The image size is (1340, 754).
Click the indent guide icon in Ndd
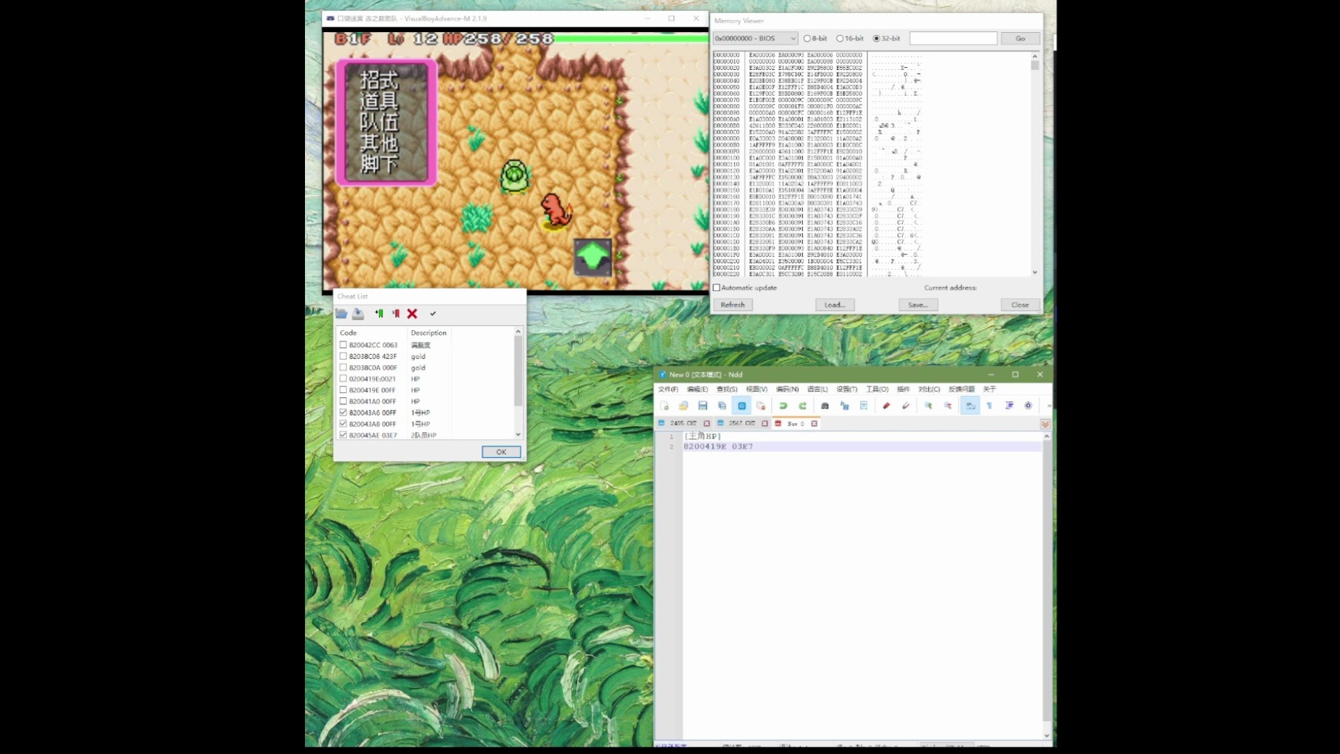click(1009, 406)
